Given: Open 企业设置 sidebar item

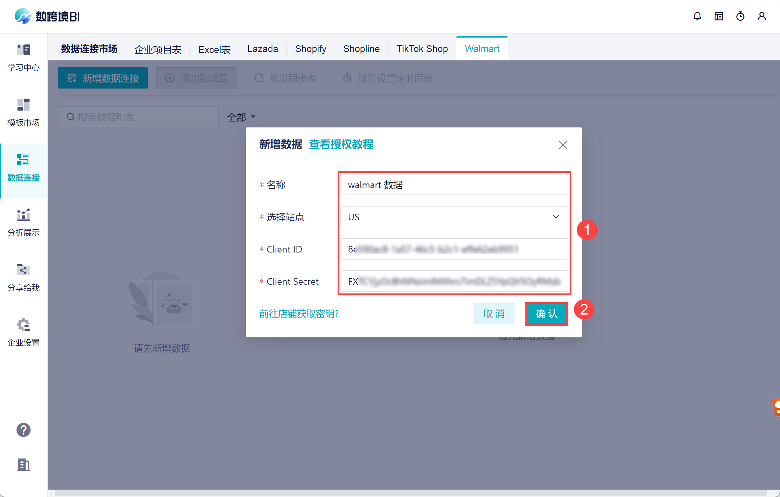Looking at the screenshot, I should pyautogui.click(x=24, y=333).
